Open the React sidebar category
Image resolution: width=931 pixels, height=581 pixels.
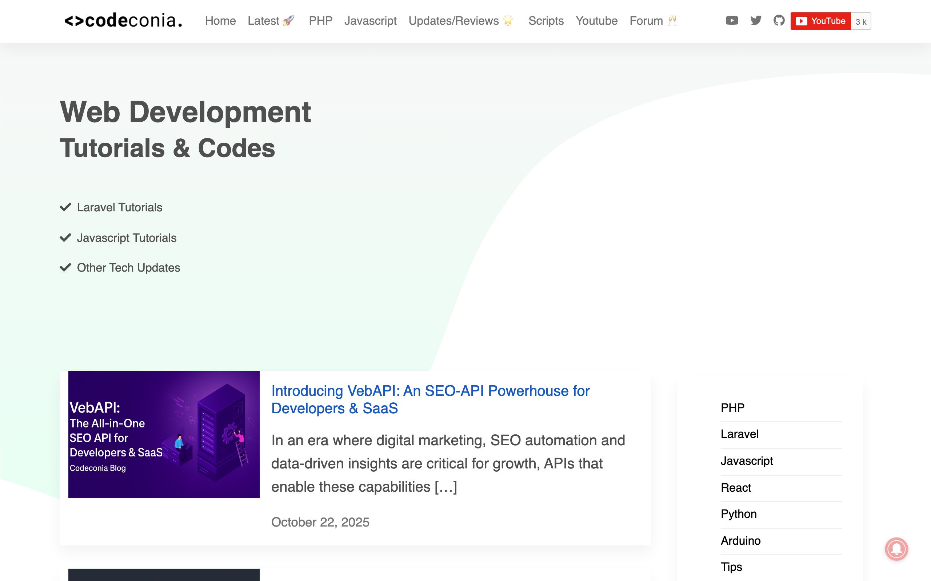736,488
